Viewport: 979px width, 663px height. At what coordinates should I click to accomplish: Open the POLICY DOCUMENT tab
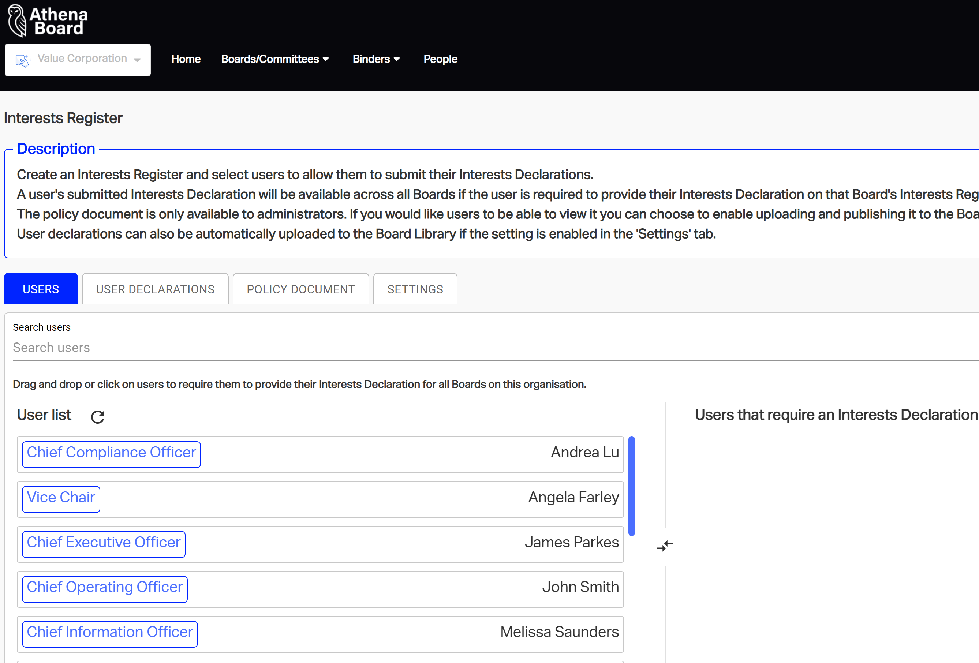pyautogui.click(x=301, y=289)
